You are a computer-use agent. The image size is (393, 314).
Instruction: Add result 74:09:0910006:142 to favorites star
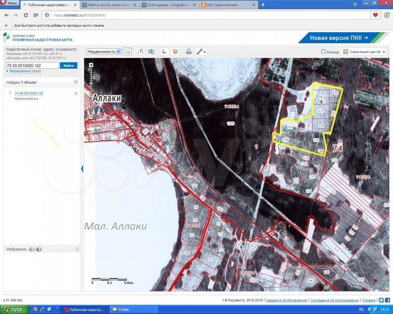[76, 94]
